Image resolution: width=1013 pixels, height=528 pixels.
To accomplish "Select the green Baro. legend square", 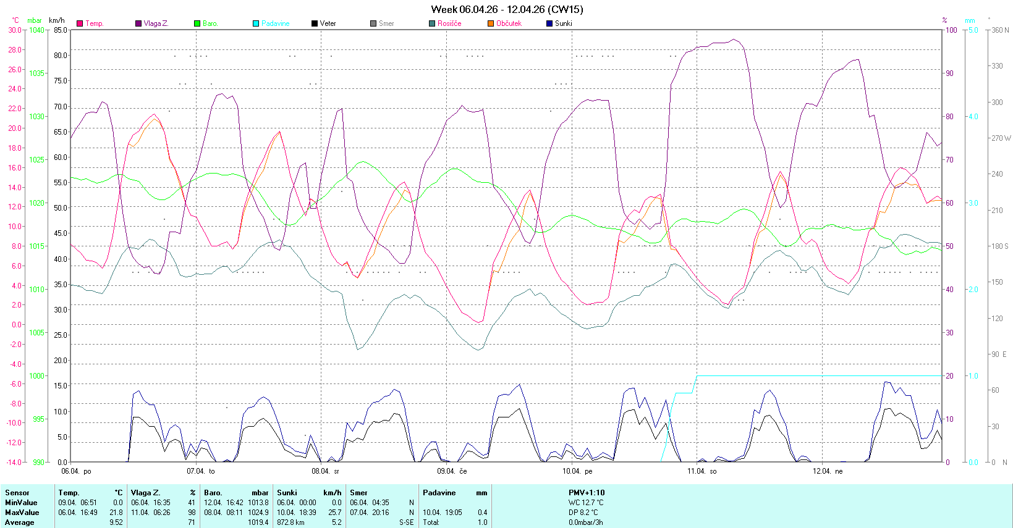I will click(197, 23).
